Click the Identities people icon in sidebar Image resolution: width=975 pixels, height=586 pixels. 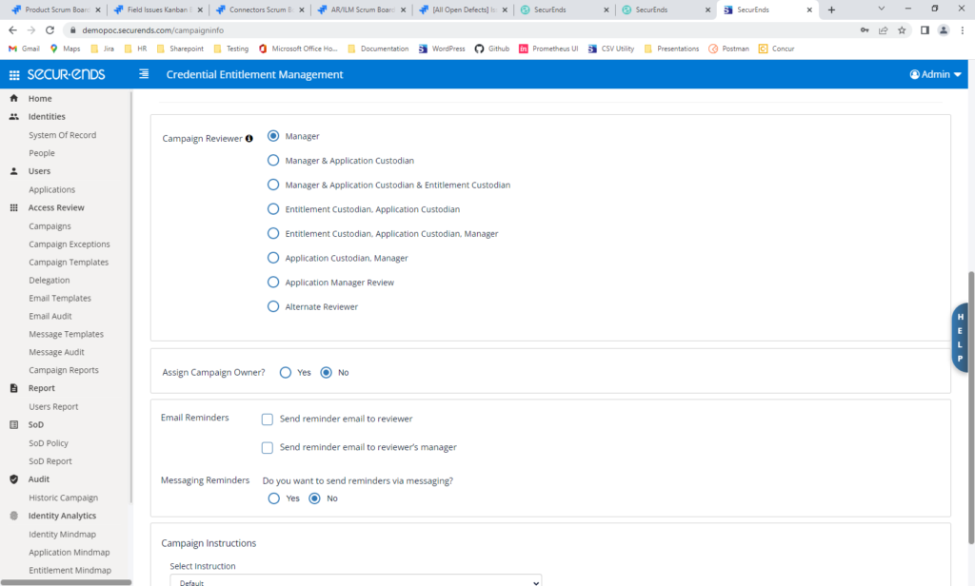(13, 116)
